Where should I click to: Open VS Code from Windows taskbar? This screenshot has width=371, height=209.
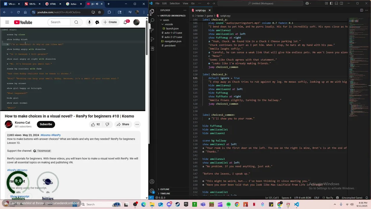297,204
